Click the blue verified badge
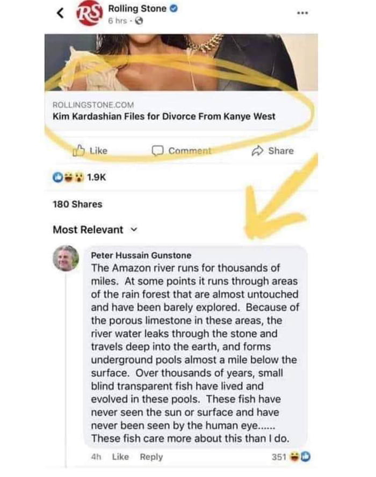The image size is (376, 477). pyautogui.click(x=175, y=9)
